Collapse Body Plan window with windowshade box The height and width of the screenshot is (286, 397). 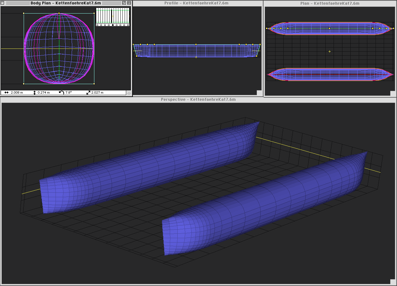(129, 3)
